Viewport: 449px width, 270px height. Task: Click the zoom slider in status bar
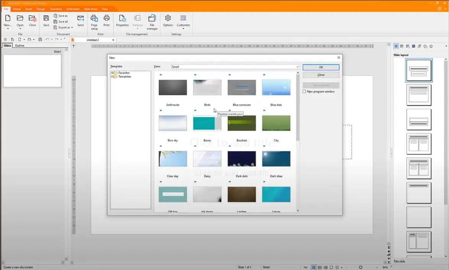pos(360,267)
